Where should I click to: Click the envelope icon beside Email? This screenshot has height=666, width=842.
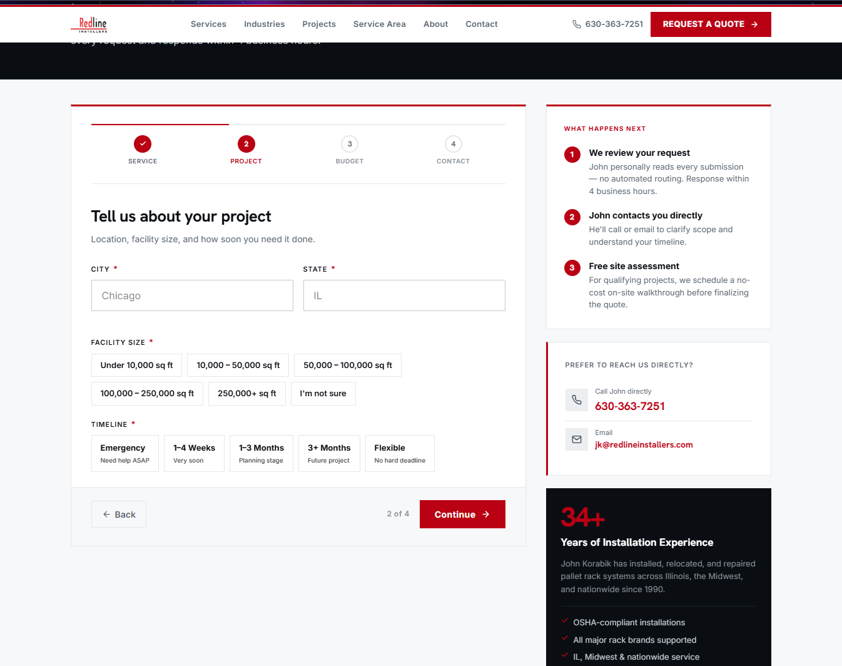(577, 439)
